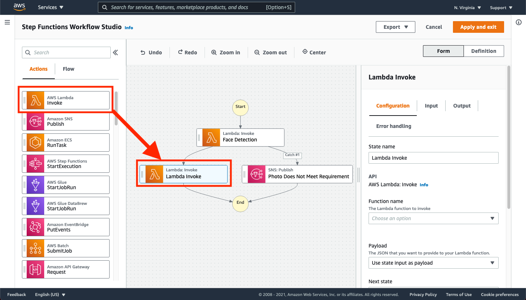Screen dimensions: 526x300
Task: Click the Lambda Invoke state icon on canvas
Action: (154, 174)
